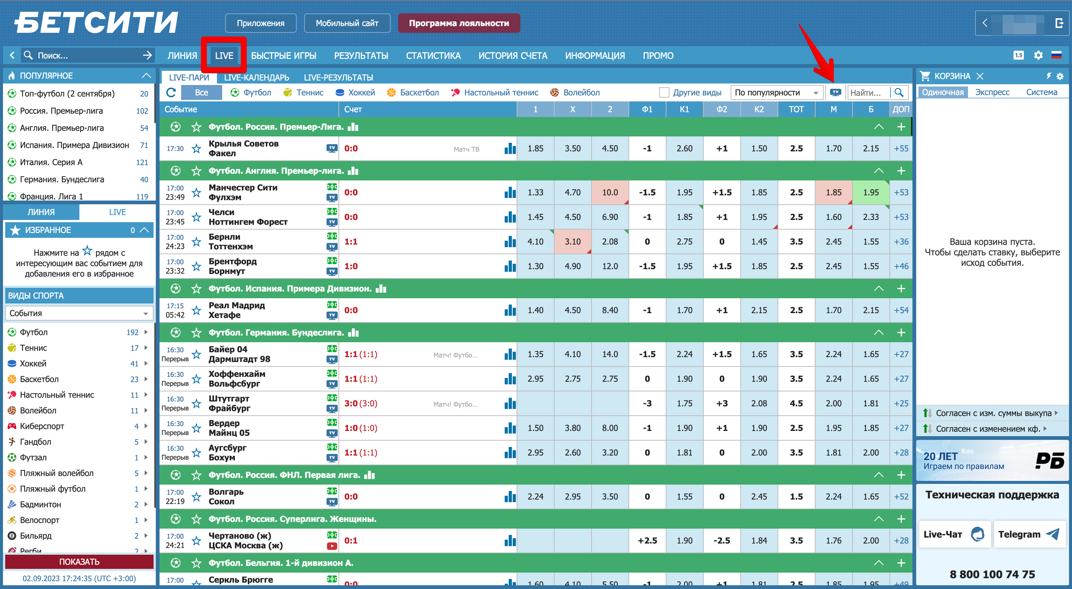Open Telegram support

click(x=1030, y=534)
